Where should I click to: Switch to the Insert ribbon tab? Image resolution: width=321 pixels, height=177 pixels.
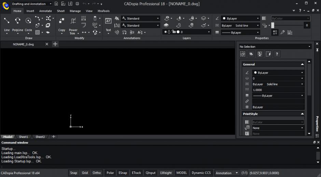pyautogui.click(x=30, y=11)
